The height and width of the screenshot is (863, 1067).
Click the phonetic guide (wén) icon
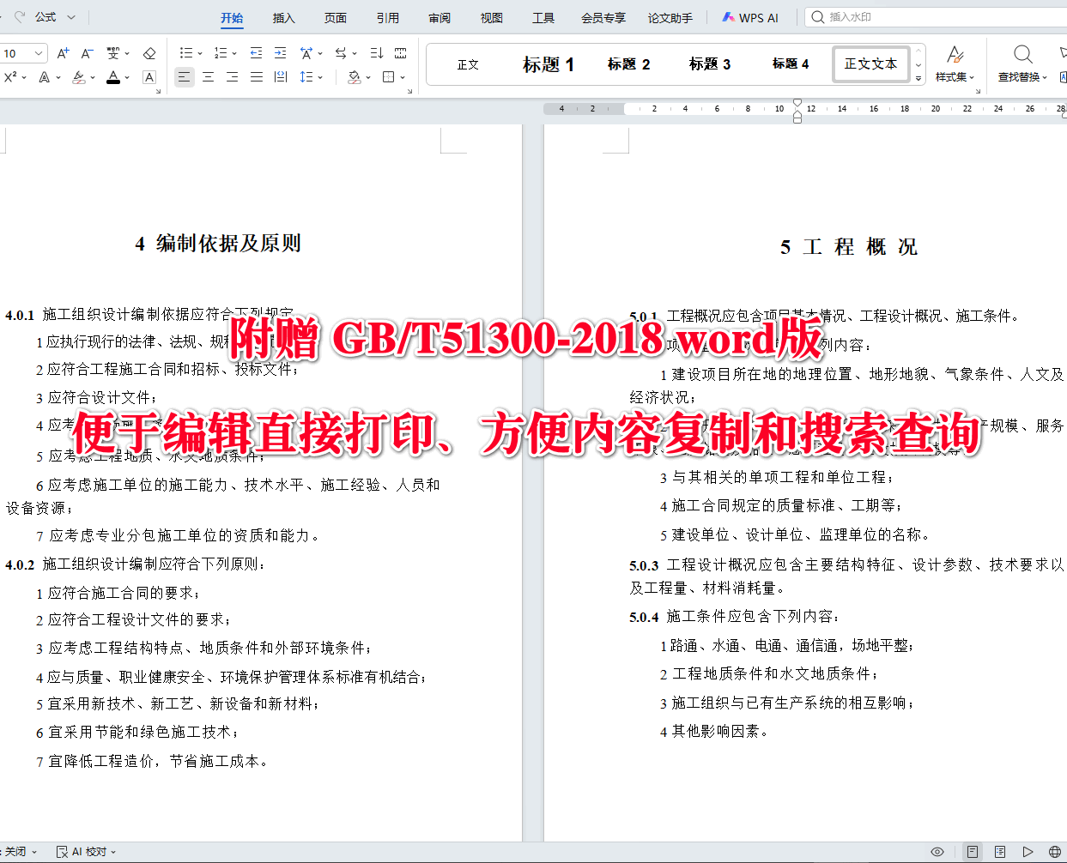tap(113, 53)
